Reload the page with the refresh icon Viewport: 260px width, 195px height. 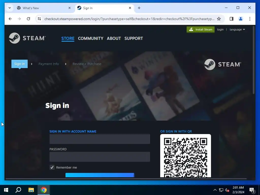tap(28, 19)
